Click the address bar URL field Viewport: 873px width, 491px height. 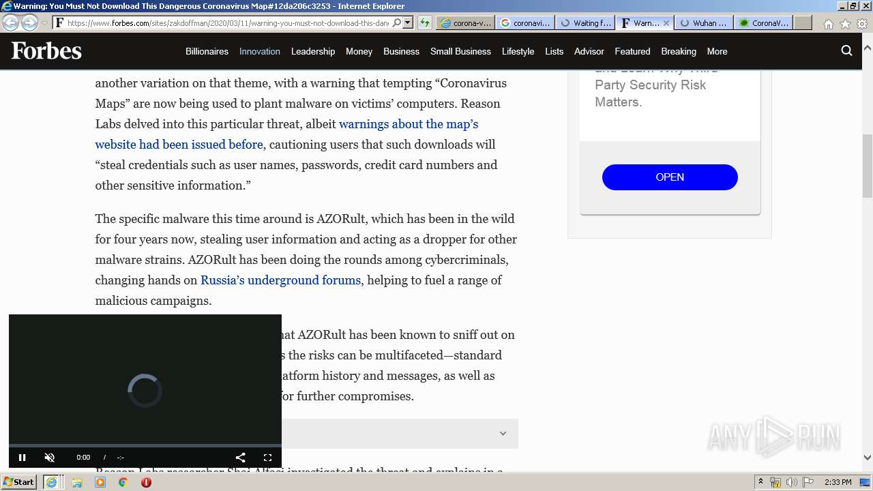pos(228,23)
